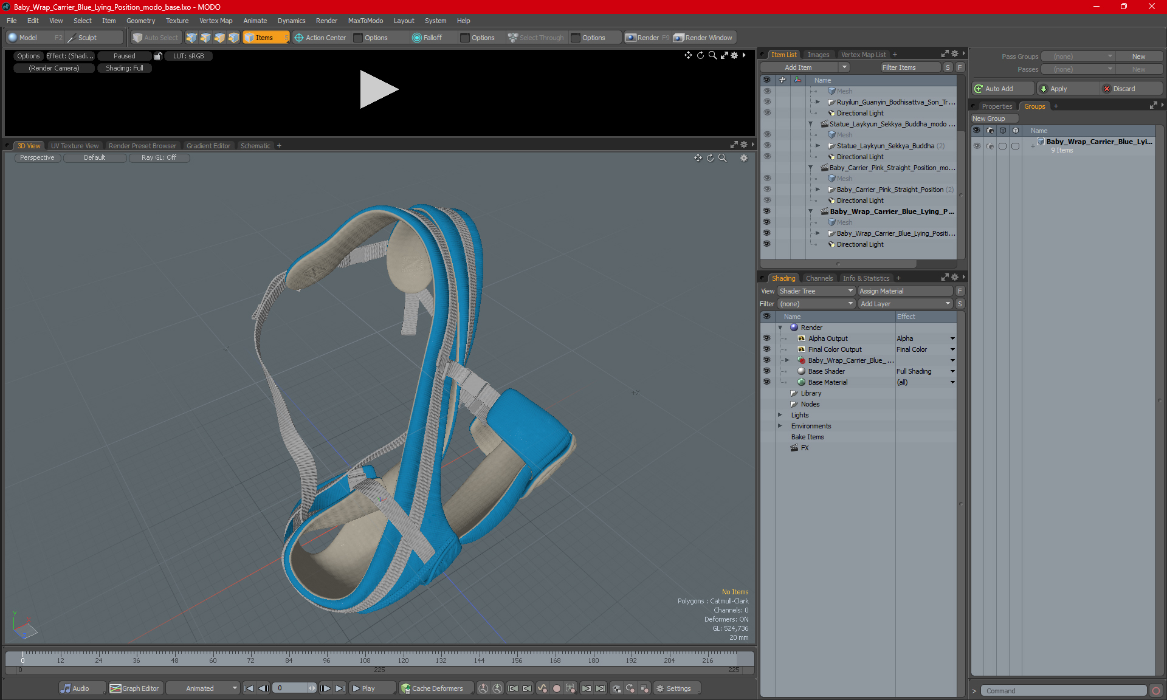Select Materials selection mode icon
Screen dimensions: 1167x700
pyautogui.click(x=233, y=38)
